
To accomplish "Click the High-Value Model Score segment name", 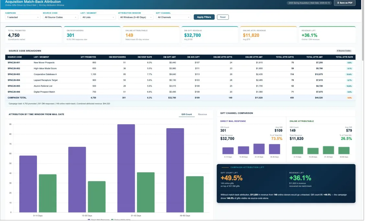I will pyautogui.click(x=45, y=68).
